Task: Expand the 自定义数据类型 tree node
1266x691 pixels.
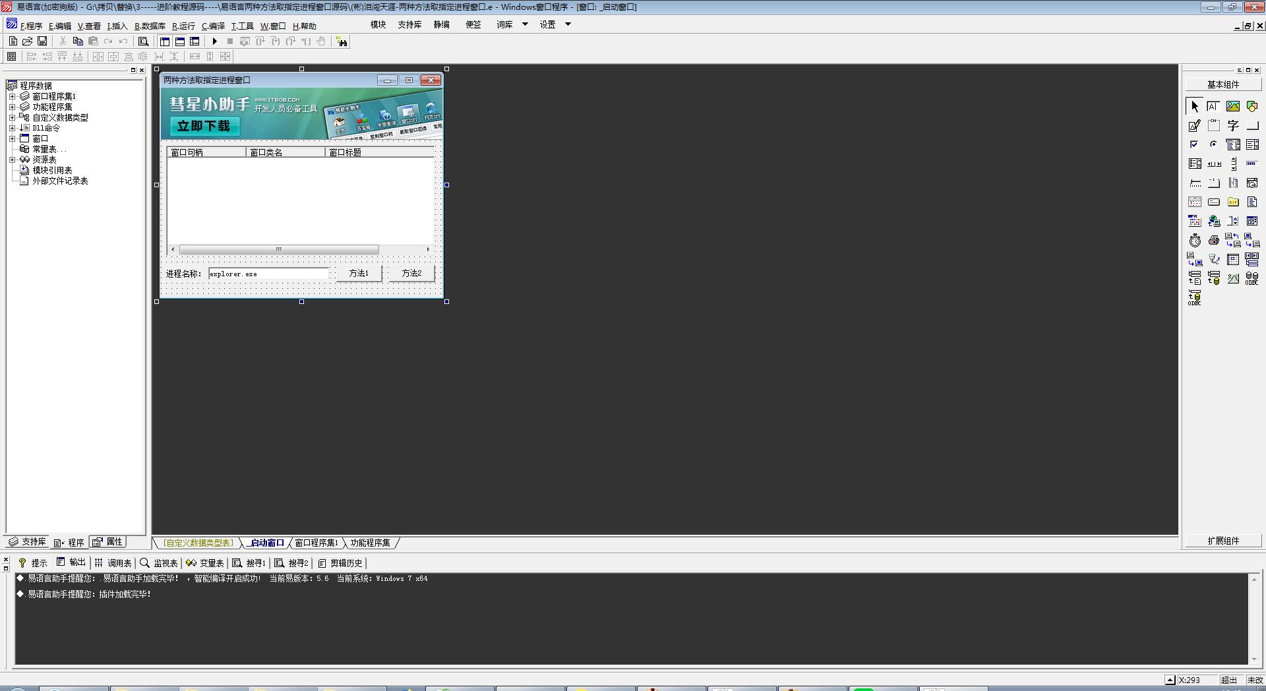Action: click(x=12, y=117)
